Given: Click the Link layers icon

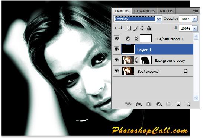Looking at the screenshot, I should coord(128,104).
